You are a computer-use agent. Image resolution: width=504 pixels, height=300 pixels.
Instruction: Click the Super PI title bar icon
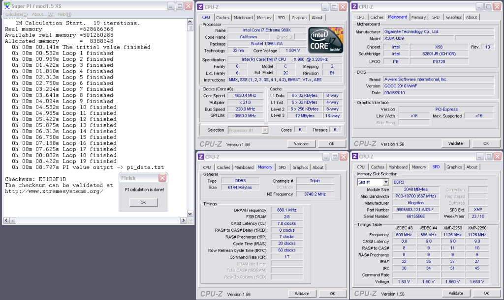click(7, 6)
